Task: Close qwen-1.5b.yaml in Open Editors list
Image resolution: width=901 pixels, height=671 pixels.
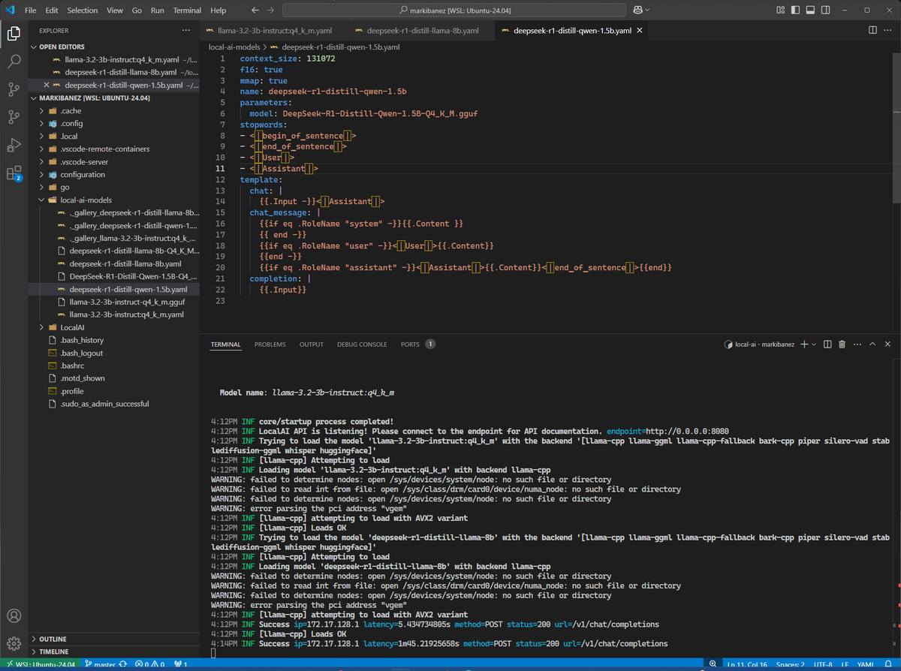Action: (x=47, y=85)
